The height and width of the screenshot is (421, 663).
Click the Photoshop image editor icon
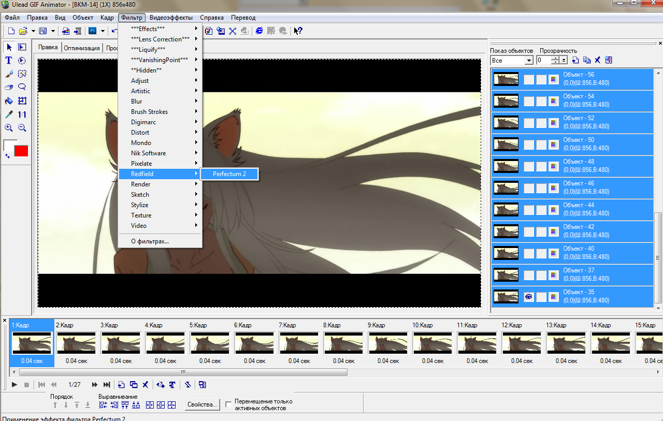pos(93,31)
